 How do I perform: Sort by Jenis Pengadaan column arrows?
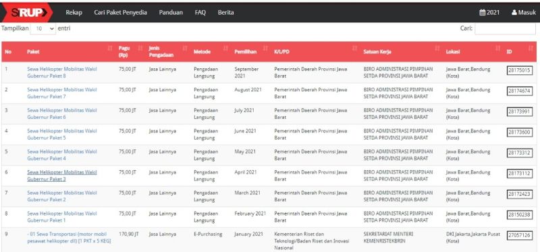185,48
